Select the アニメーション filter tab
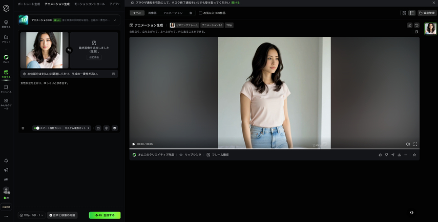Image resolution: width=438 pixels, height=222 pixels. coord(173,13)
